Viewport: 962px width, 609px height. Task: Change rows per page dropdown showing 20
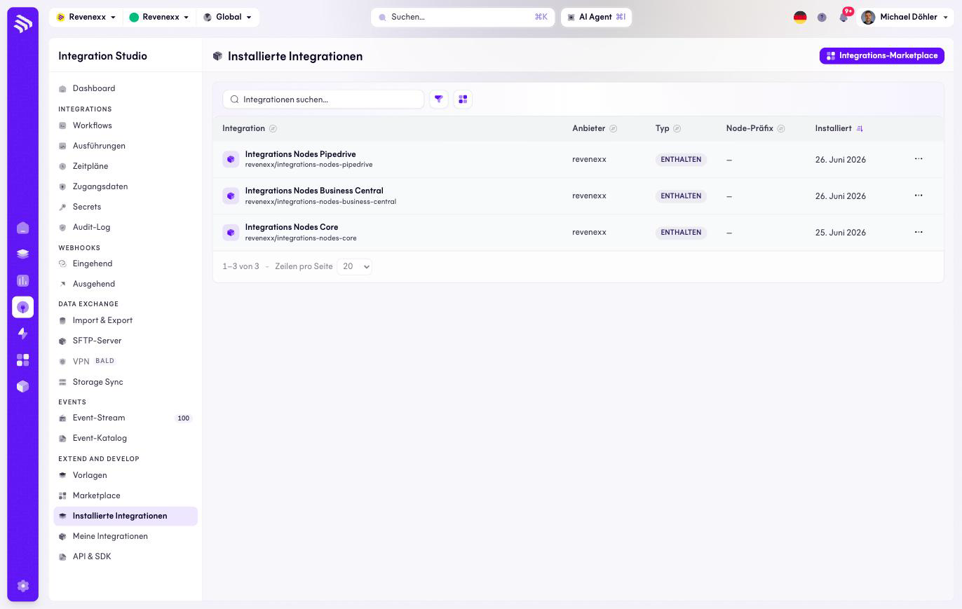(354, 266)
